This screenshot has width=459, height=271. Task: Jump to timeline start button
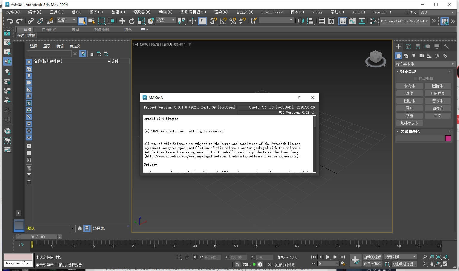(313, 257)
